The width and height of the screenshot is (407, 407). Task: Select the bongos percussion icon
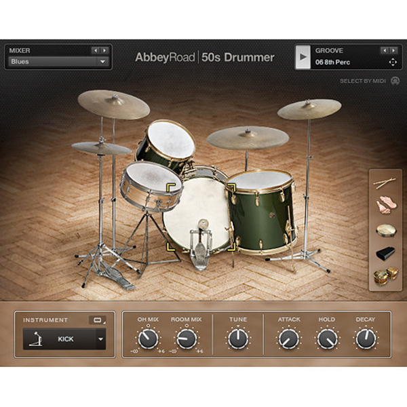point(385,276)
